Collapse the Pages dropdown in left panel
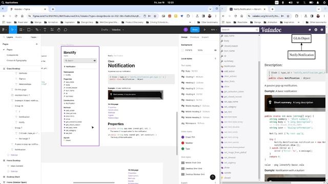328x184 pixels. pyautogui.click(x=34, y=37)
